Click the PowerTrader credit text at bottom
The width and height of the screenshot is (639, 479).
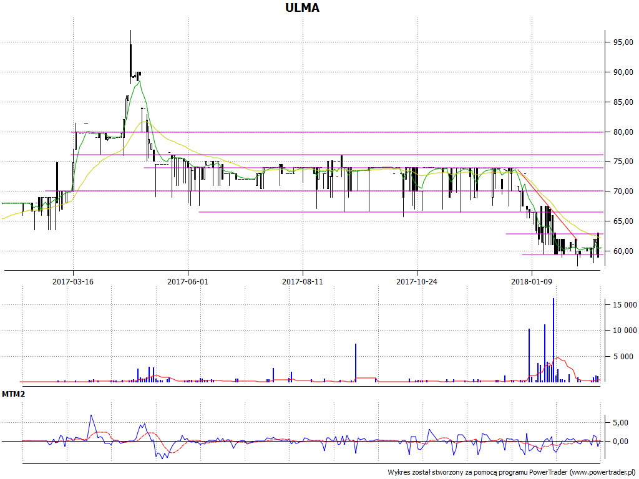tap(513, 472)
